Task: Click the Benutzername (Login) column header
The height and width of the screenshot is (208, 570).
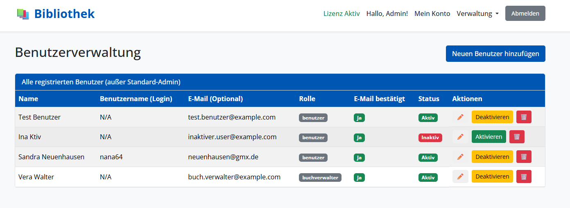Action: coord(136,99)
